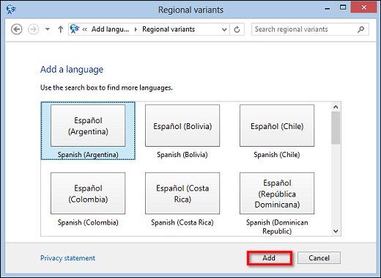This screenshot has width=381, height=278.
Task: Select the Español (Chile) tile
Action: [277, 125]
